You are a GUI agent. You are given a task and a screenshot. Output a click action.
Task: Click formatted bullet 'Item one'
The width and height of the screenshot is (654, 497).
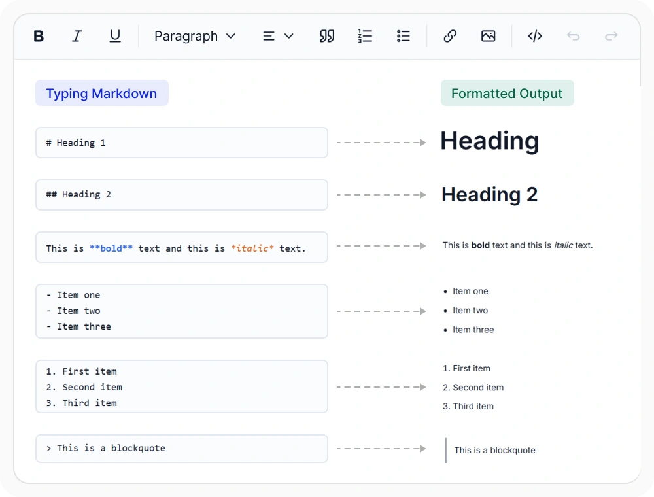click(x=466, y=291)
